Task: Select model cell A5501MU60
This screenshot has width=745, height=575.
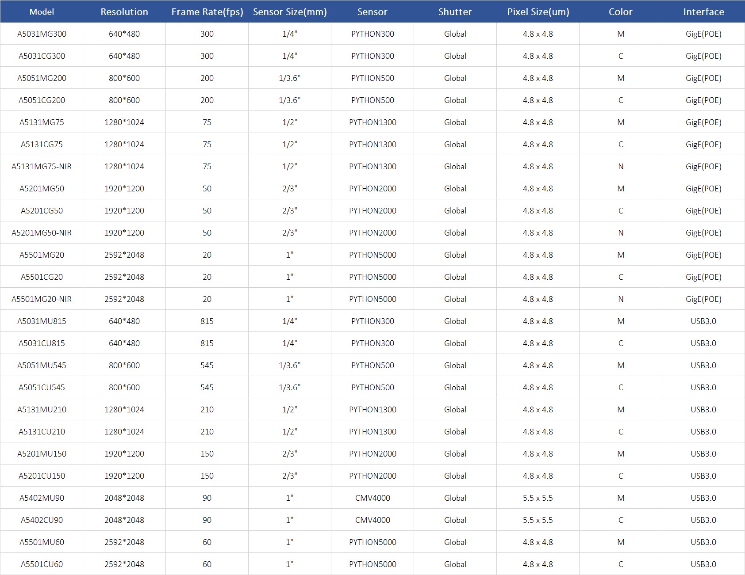Action: tap(42, 542)
